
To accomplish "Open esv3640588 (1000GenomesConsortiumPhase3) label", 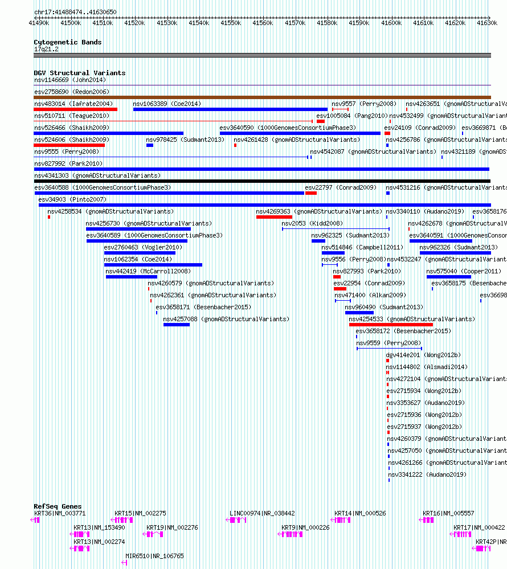I will tap(103, 187).
